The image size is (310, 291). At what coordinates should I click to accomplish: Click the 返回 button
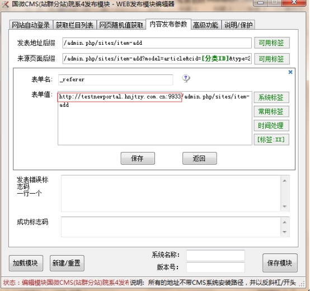(x=199, y=158)
